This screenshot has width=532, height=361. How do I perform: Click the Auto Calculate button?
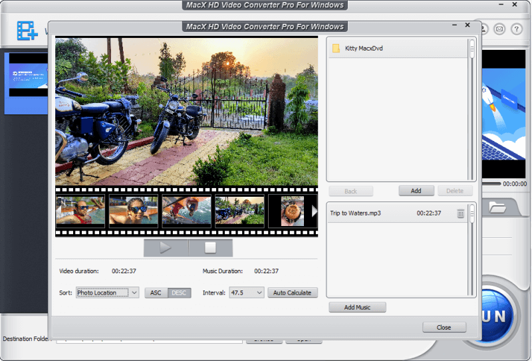pos(293,293)
